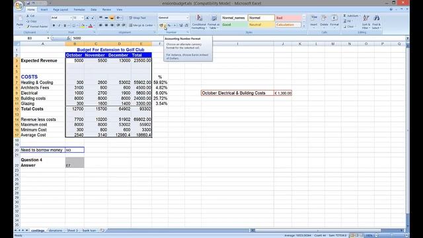The width and height of the screenshot is (423, 238).
Task: Open the Clear dropdown in Editing
Action: pos(350,26)
